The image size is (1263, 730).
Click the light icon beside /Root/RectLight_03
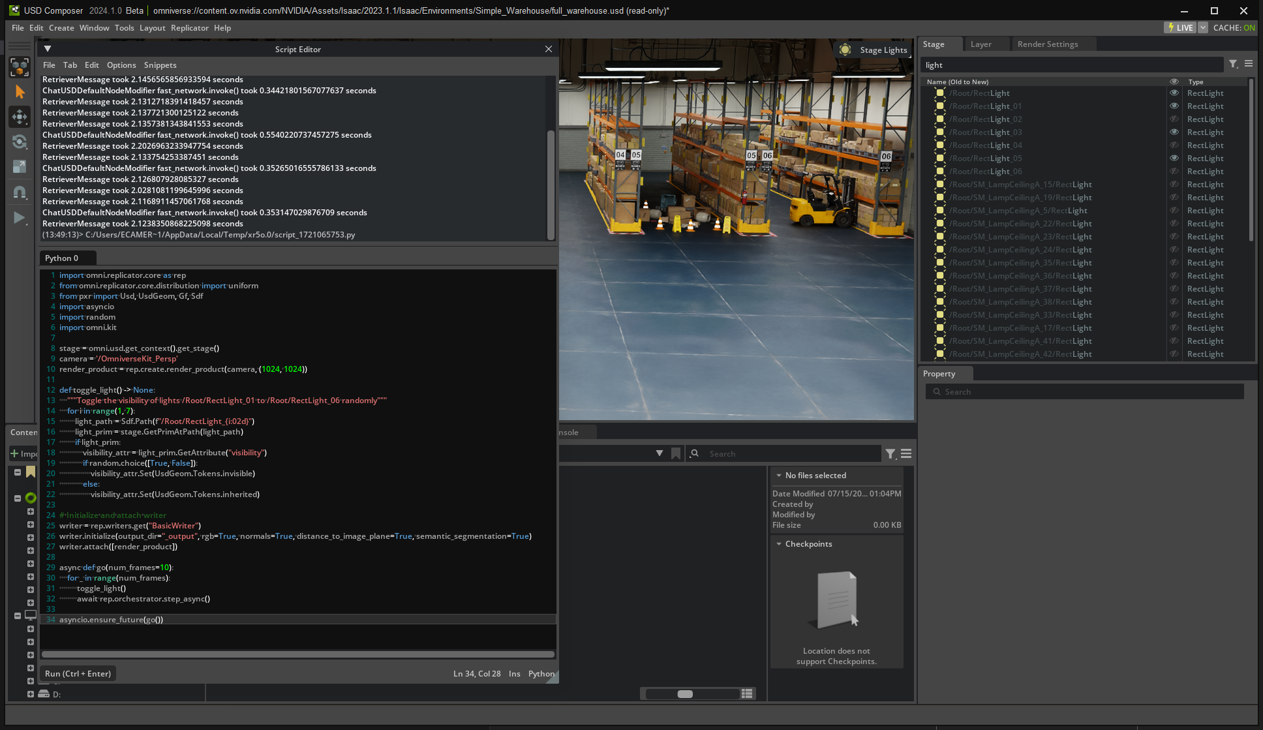[x=940, y=132]
